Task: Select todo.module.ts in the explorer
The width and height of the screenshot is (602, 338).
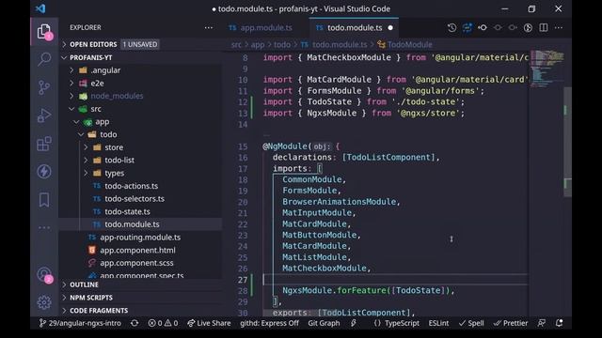Action: coord(140,224)
